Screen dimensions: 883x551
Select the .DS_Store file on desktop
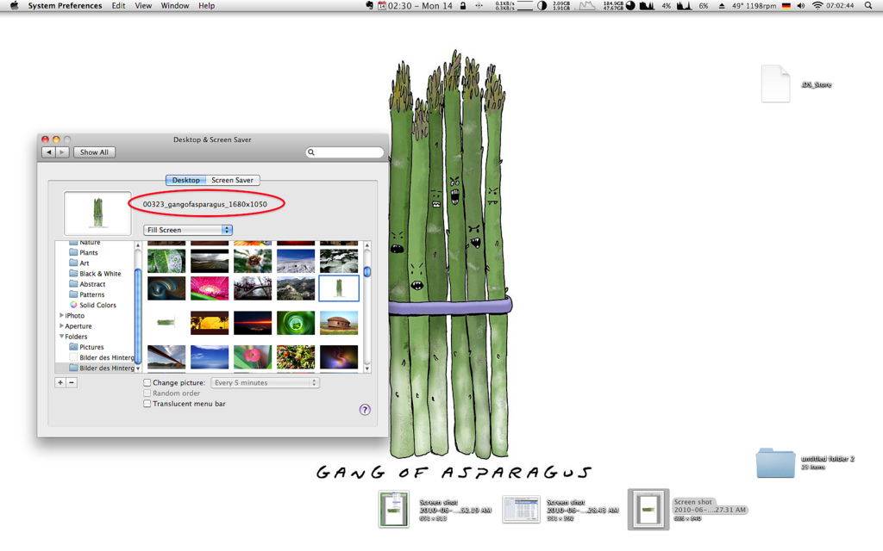coord(775,84)
